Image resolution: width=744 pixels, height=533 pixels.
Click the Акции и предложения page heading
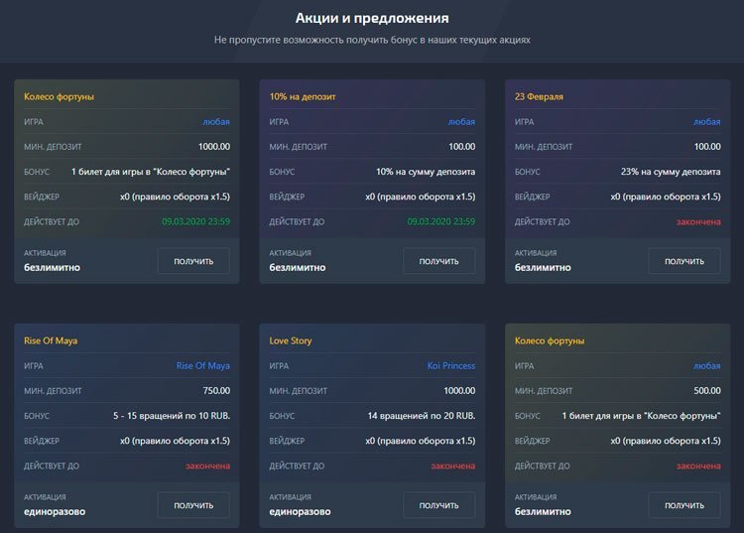coord(372,18)
